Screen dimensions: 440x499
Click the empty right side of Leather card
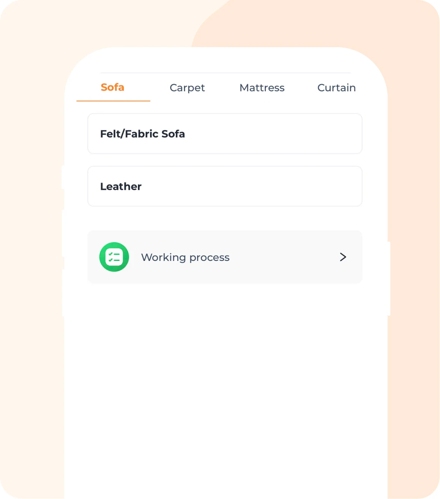click(266, 186)
